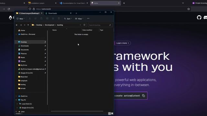Add a new Explorer tab
The image size is (207, 116).
(76, 13)
